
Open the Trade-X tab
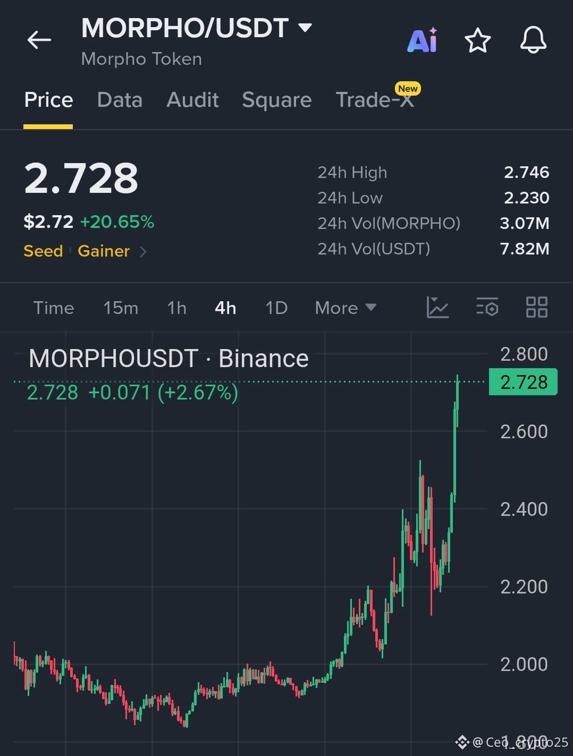(375, 100)
